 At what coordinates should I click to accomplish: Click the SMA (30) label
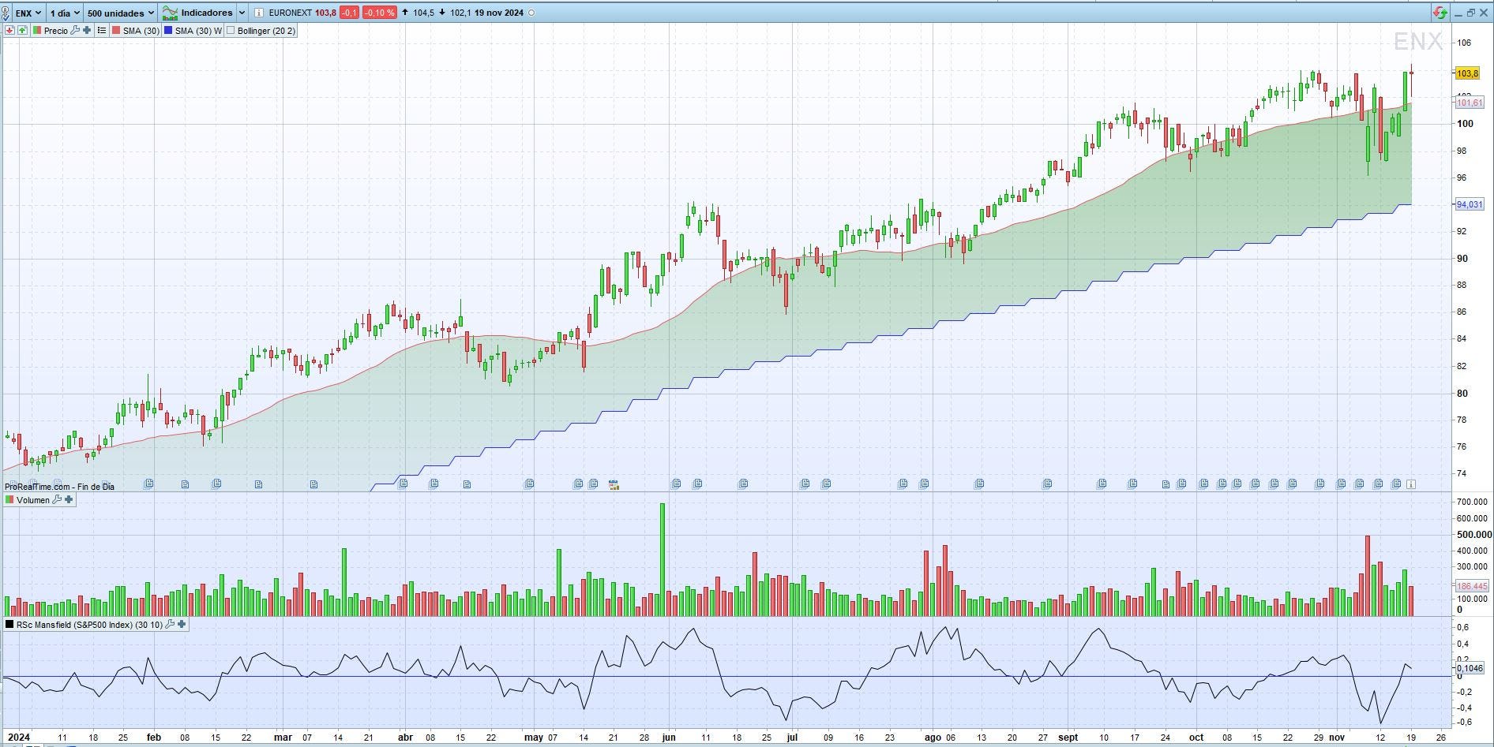(x=141, y=31)
